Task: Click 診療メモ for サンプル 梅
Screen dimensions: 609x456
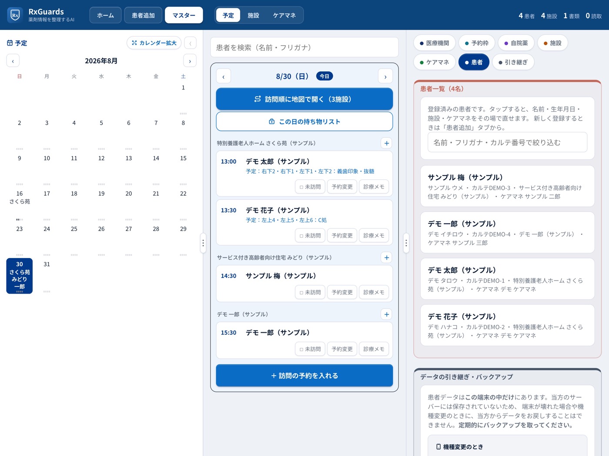Action: tap(374, 292)
